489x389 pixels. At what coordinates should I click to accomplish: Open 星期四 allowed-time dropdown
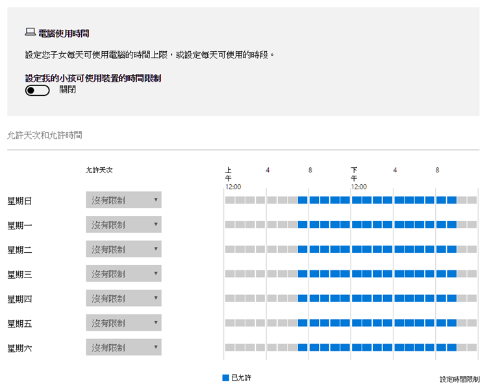coord(123,298)
